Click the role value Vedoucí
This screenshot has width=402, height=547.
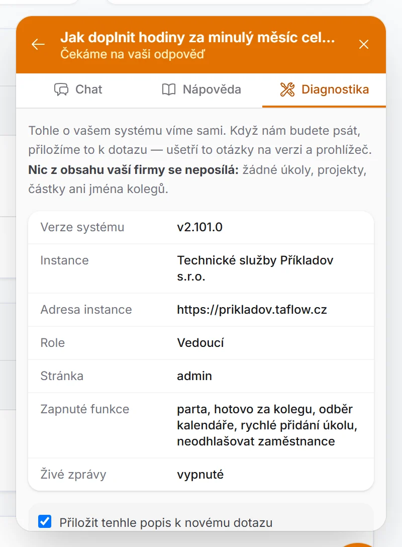200,342
